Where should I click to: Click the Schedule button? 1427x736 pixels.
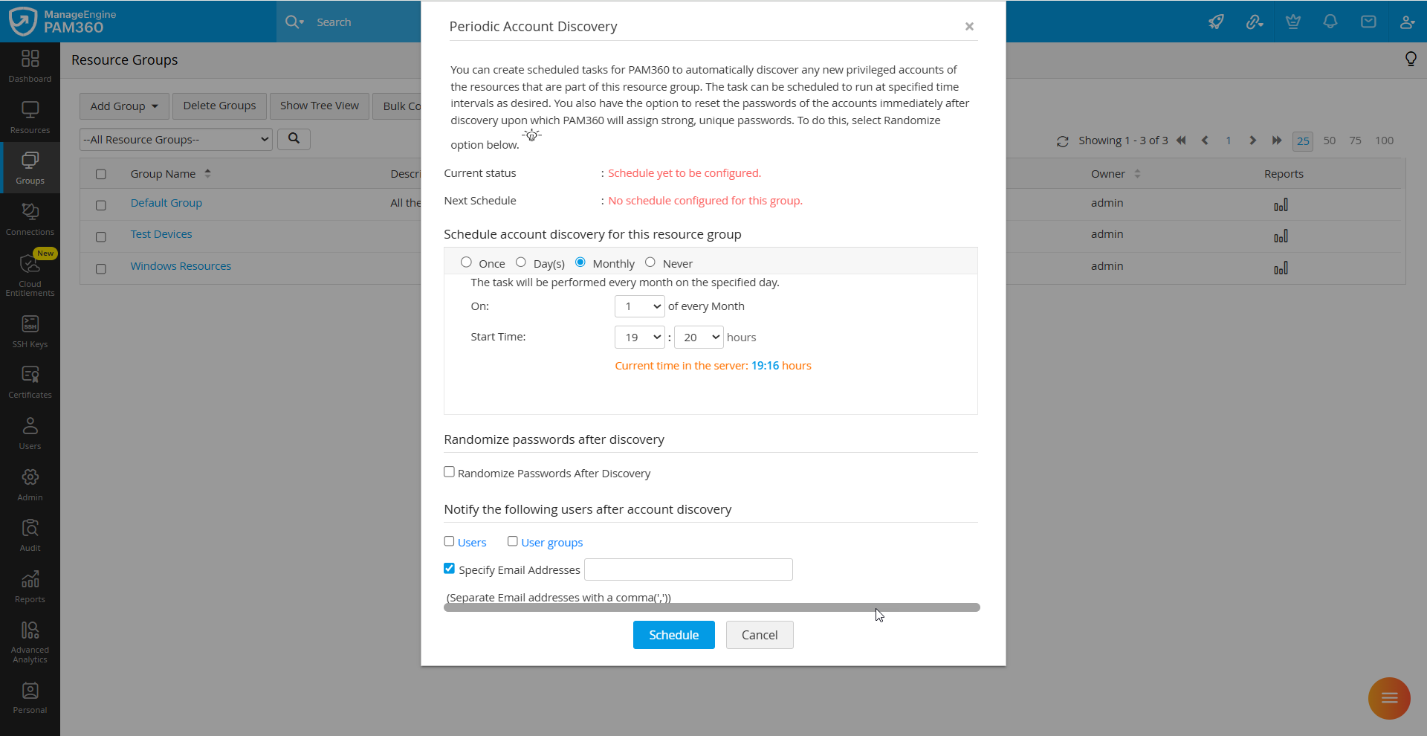(673, 634)
